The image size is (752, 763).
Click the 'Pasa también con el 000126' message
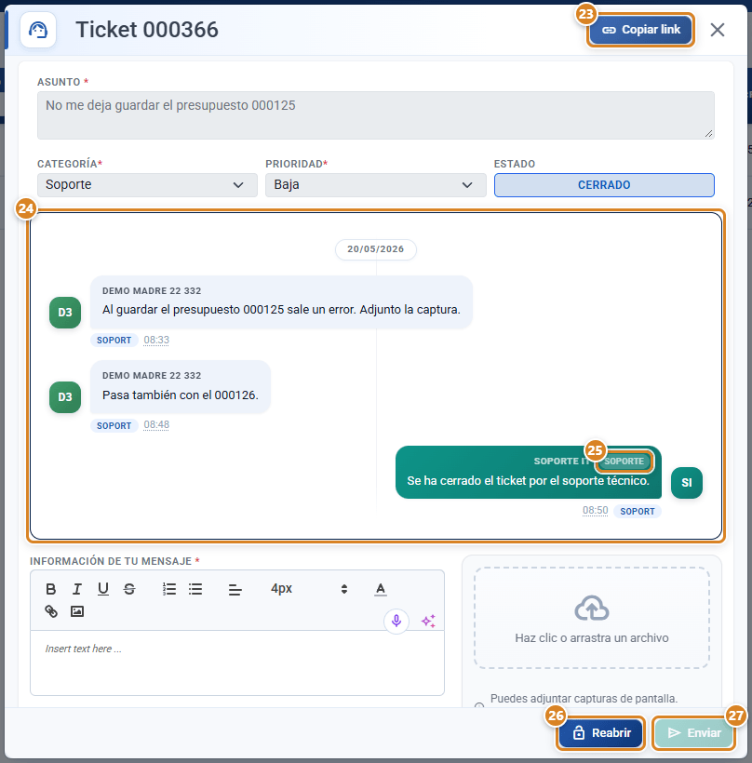(x=181, y=387)
